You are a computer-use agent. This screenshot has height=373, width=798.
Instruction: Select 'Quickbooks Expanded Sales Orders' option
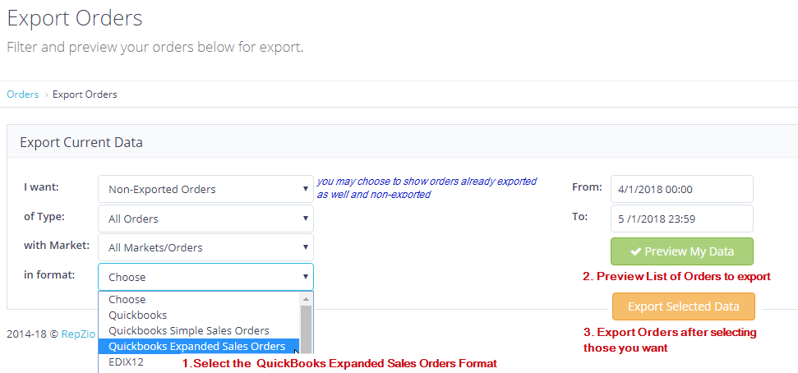coord(199,347)
